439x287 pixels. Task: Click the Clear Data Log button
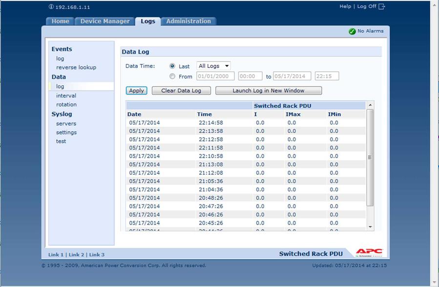pyautogui.click(x=181, y=90)
